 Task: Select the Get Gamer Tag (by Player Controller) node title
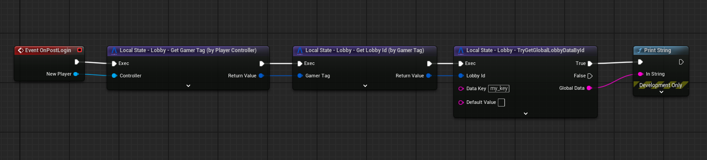pos(188,50)
